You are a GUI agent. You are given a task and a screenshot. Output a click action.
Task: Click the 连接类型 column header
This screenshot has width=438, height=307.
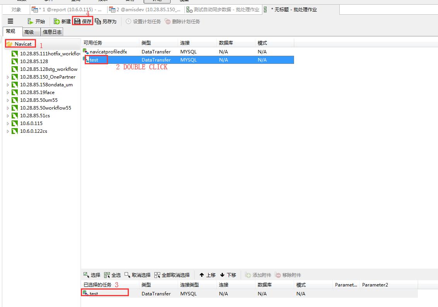tap(197, 285)
